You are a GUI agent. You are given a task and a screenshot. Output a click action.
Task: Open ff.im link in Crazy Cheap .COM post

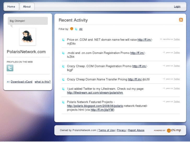coord(139,66)
